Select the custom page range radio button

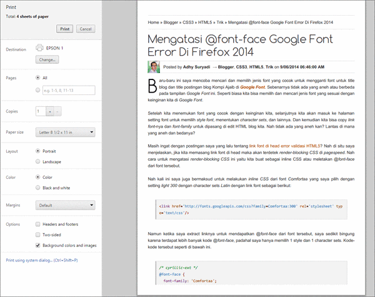click(x=37, y=90)
